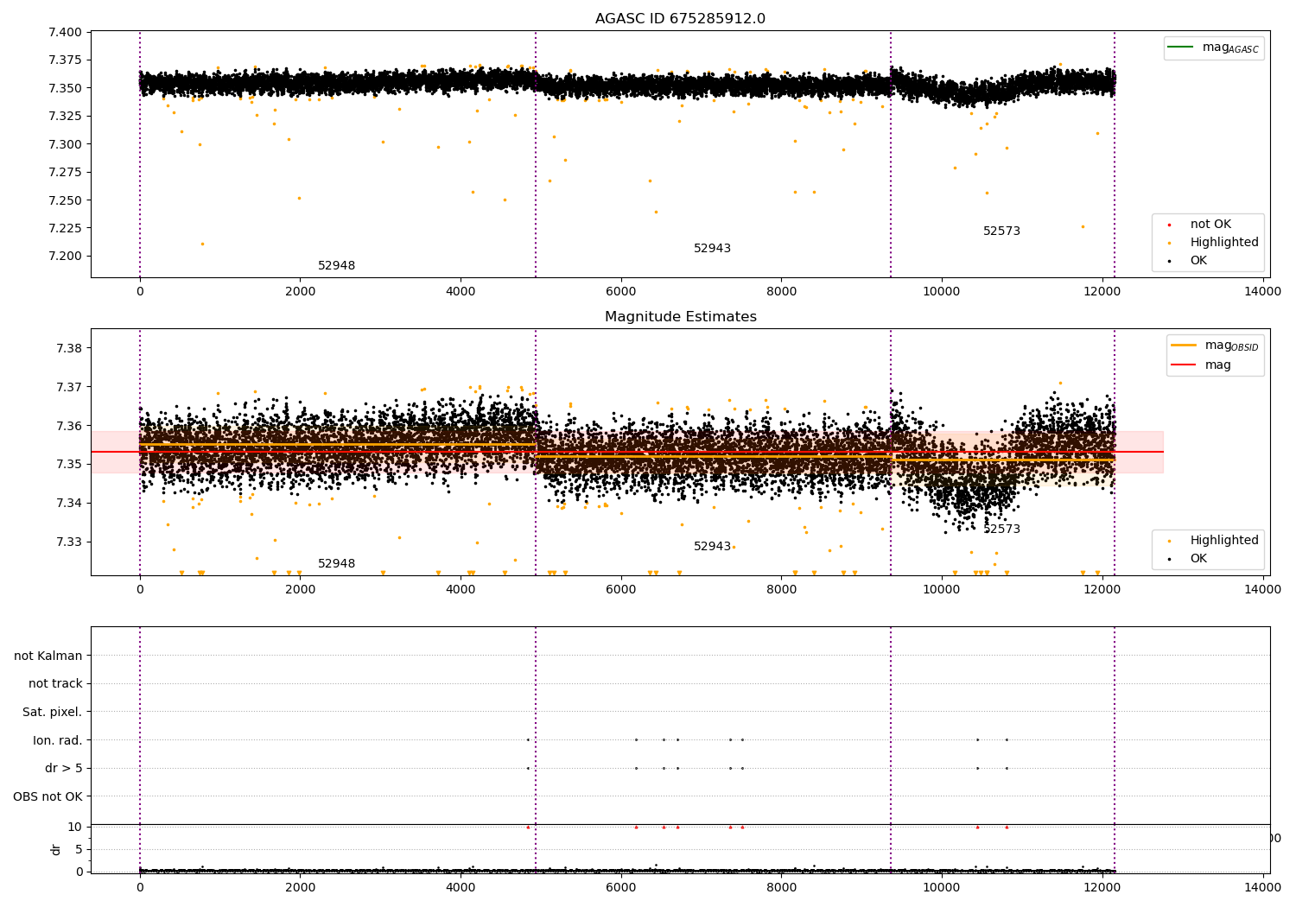Click the 7.300 y-tick in the top plot

click(x=65, y=144)
